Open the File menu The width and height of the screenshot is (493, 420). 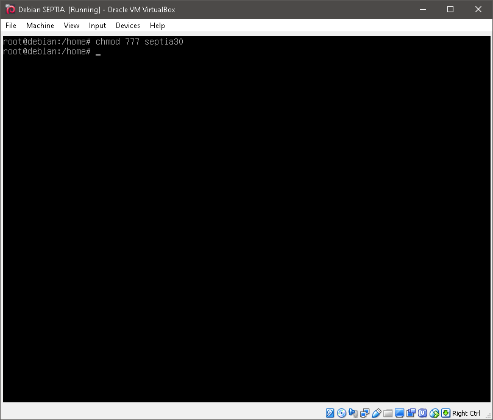click(x=11, y=26)
